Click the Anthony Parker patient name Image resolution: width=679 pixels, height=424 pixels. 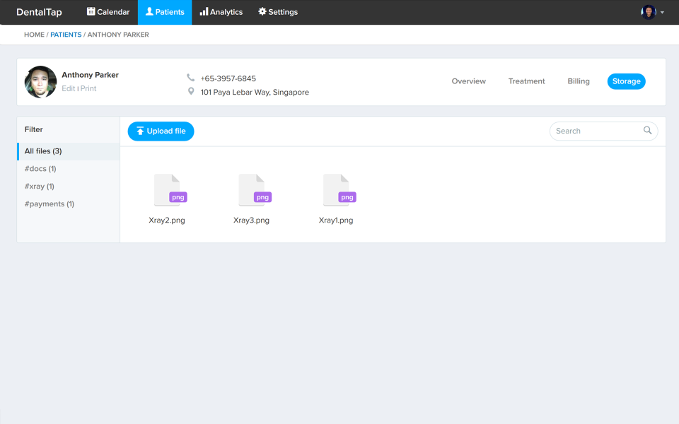[x=90, y=75]
